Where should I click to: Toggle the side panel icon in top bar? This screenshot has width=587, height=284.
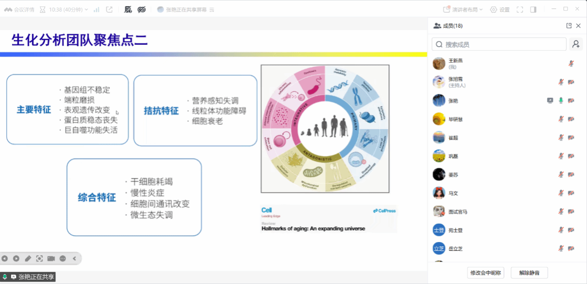pyautogui.click(x=533, y=9)
